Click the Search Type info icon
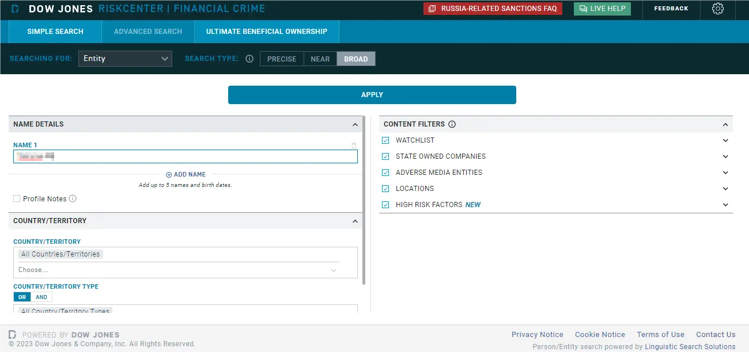749x352 pixels. [249, 59]
